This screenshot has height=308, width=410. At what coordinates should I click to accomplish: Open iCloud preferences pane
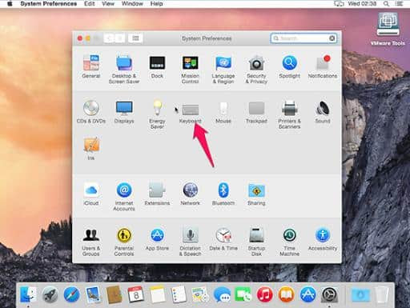pyautogui.click(x=91, y=194)
